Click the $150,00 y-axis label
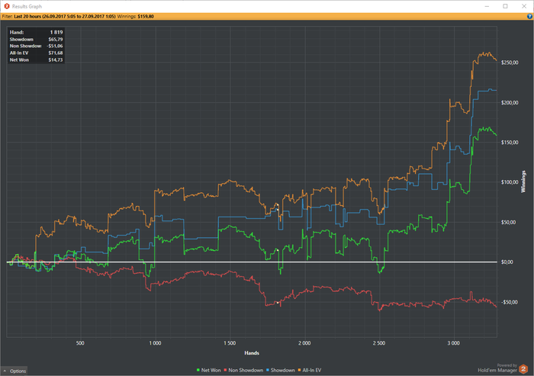Viewport: 534px width, 376px height. (x=510, y=143)
